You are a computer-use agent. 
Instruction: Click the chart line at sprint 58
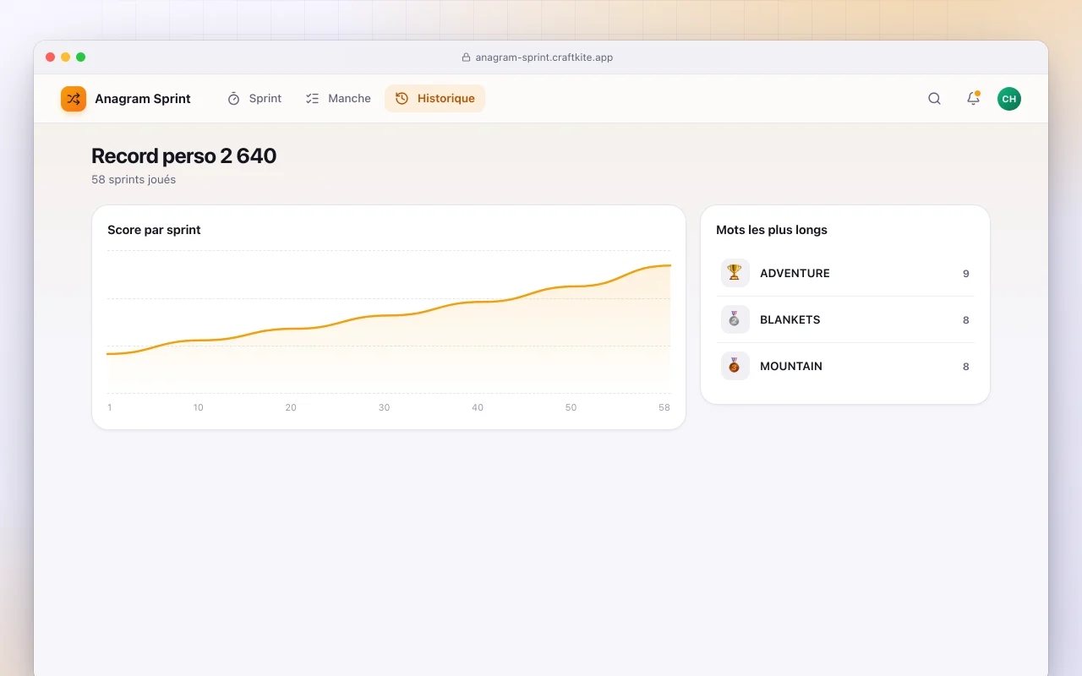pos(669,265)
